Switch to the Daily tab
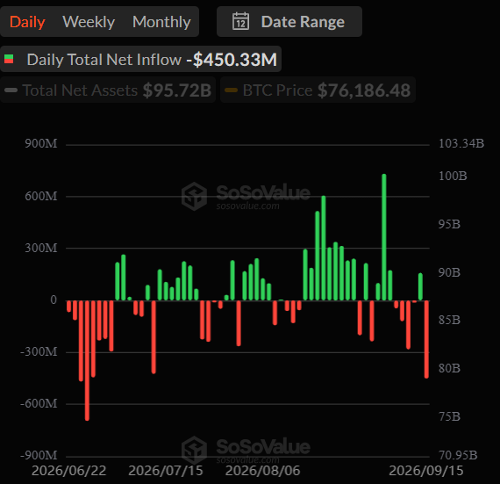Image resolution: width=500 pixels, height=484 pixels. [27, 22]
